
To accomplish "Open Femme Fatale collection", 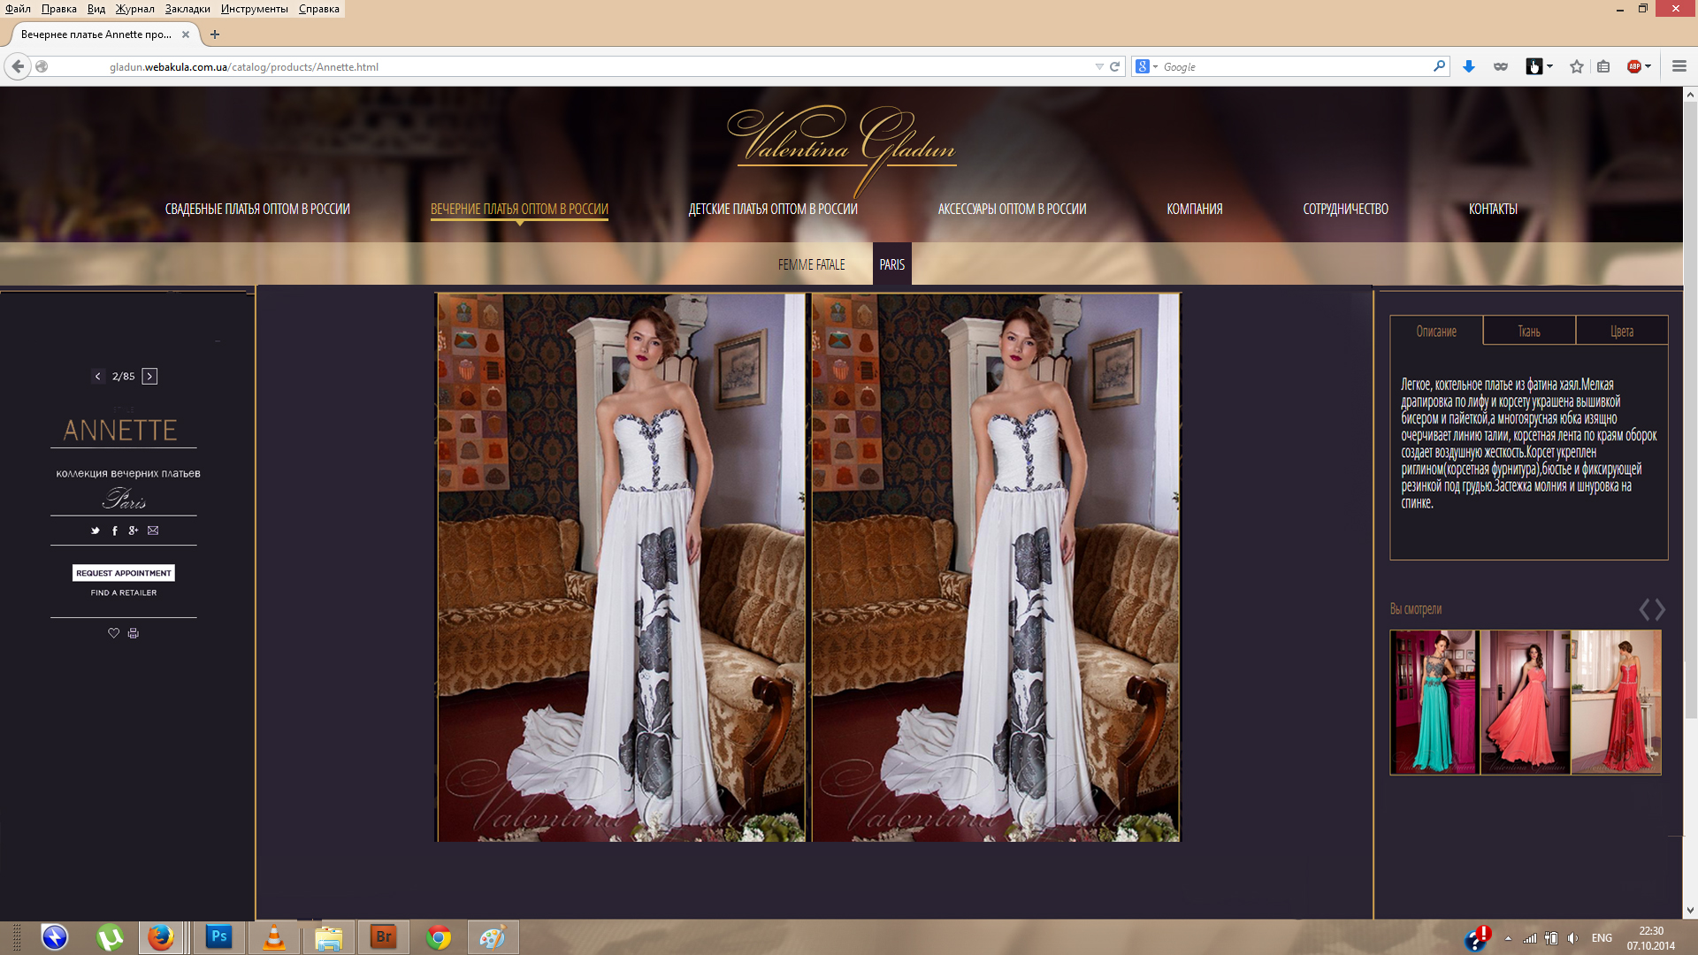I will 811,264.
